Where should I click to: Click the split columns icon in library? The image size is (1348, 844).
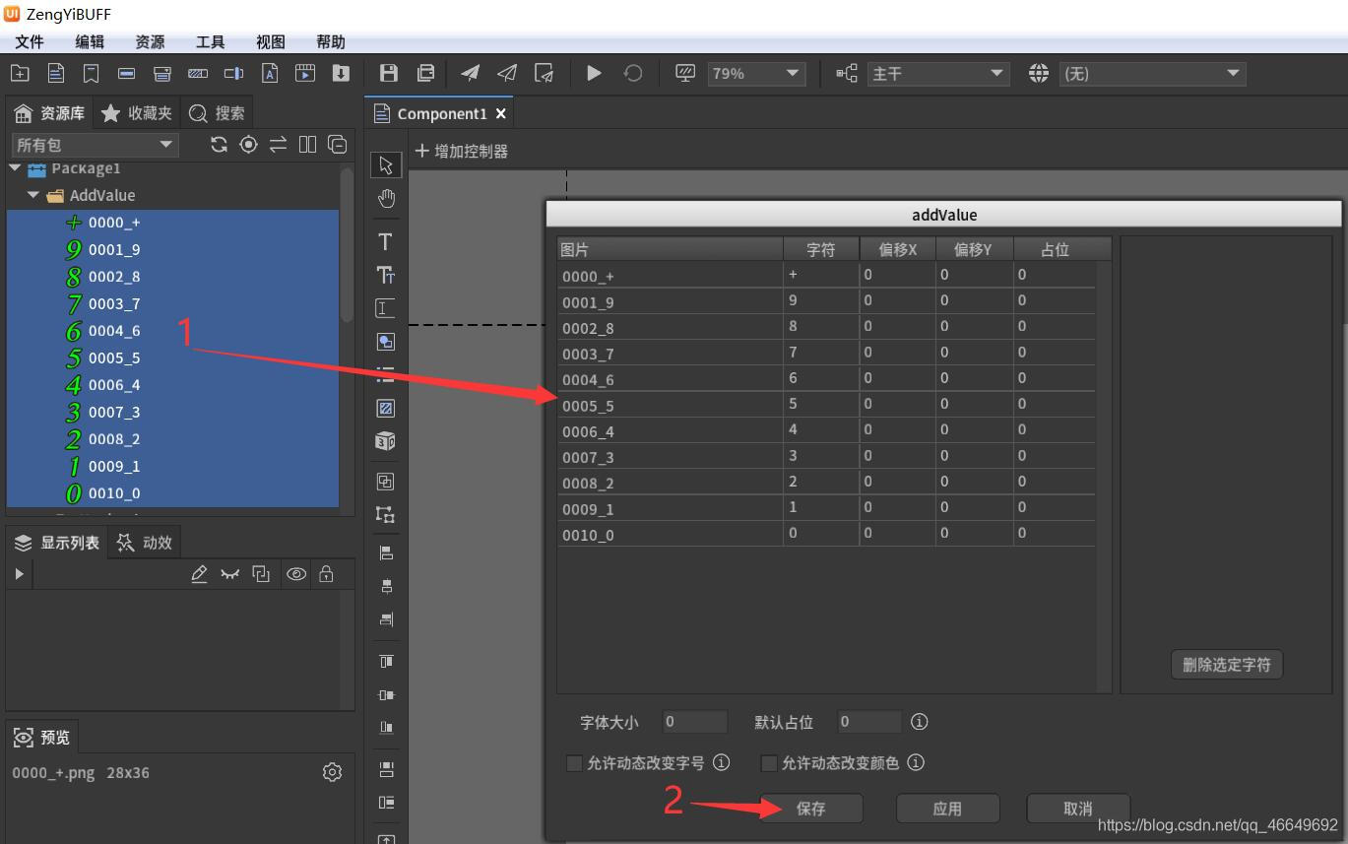click(x=307, y=145)
